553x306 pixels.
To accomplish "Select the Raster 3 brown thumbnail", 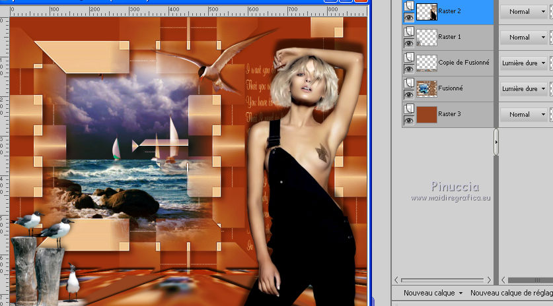I will (x=426, y=115).
